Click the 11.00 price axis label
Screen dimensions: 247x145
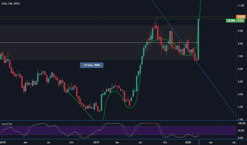point(241,6)
